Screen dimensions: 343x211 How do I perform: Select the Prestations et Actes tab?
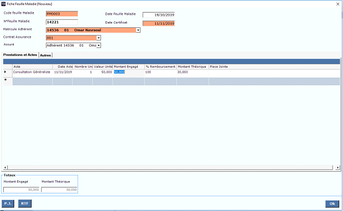20,55
